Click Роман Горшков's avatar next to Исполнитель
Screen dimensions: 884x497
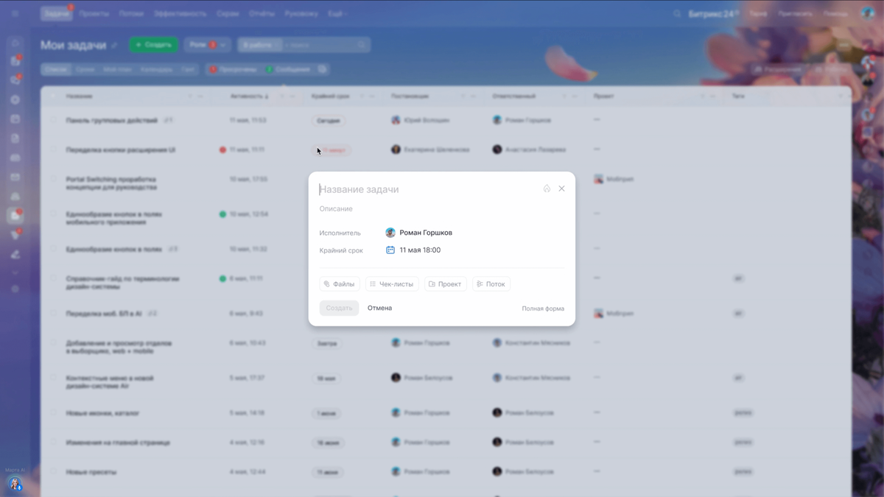coord(390,232)
